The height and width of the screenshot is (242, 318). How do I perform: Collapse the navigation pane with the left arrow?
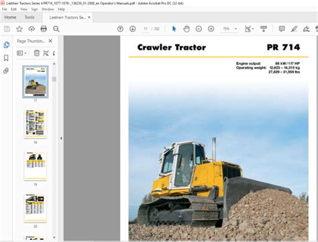(x=61, y=138)
